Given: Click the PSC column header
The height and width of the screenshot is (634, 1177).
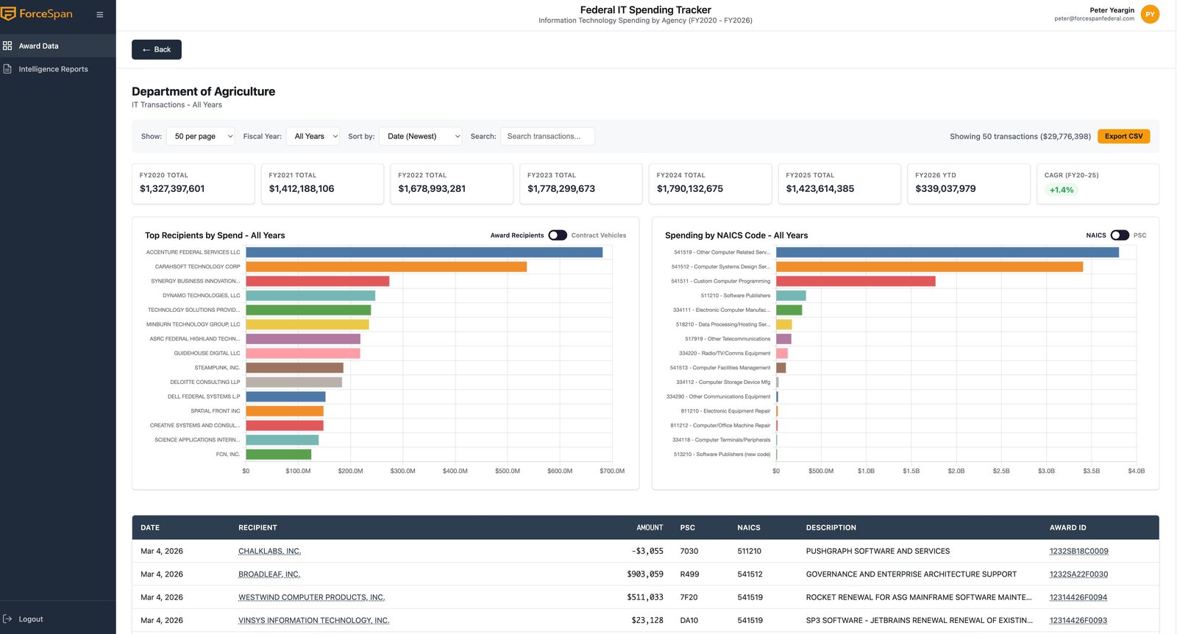Looking at the screenshot, I should [x=688, y=528].
